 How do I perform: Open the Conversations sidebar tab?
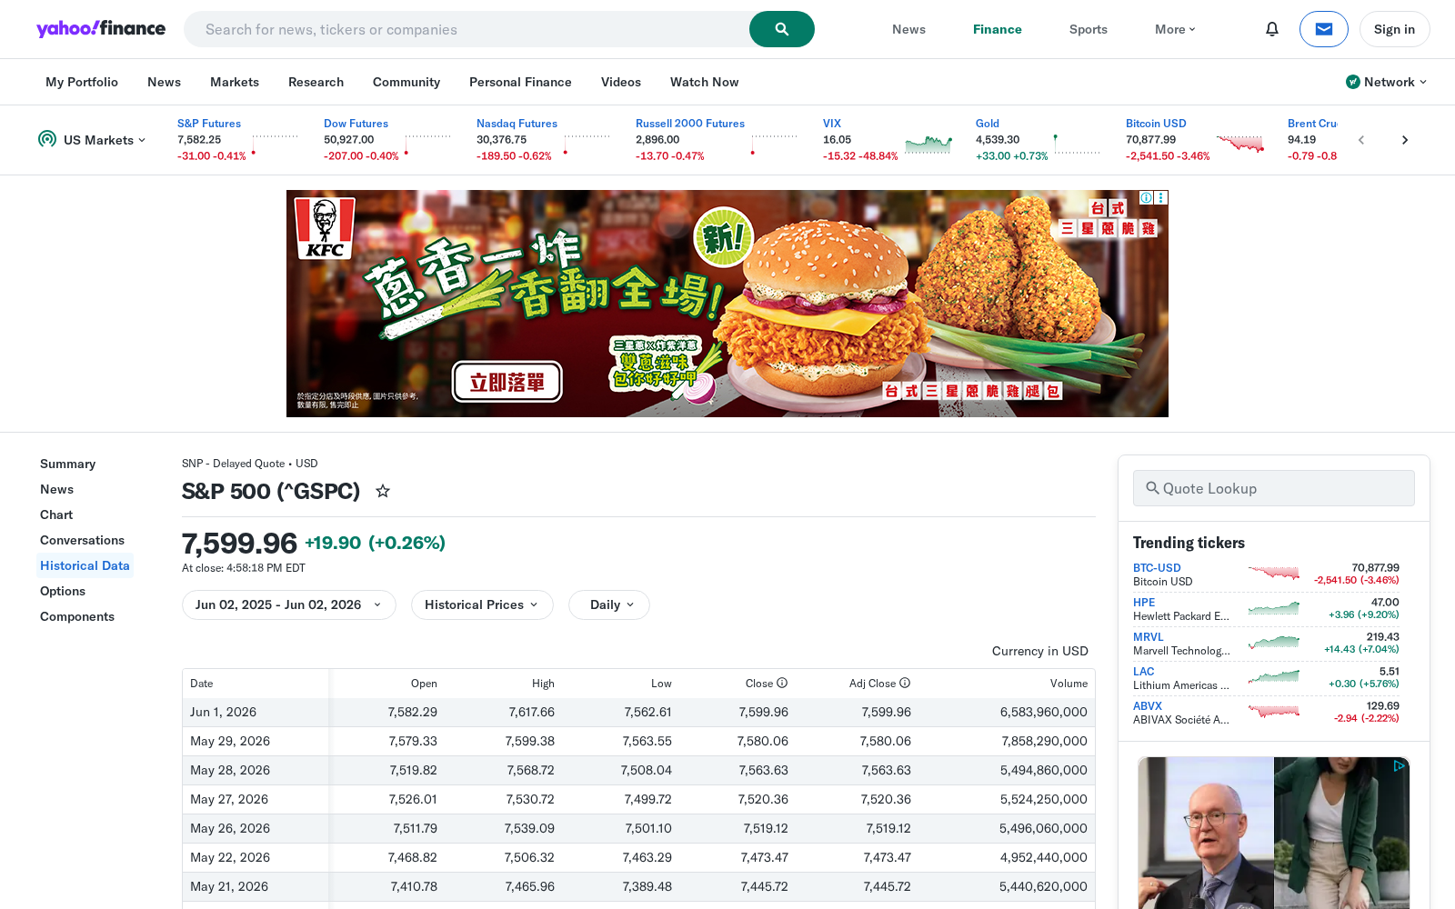(82, 540)
